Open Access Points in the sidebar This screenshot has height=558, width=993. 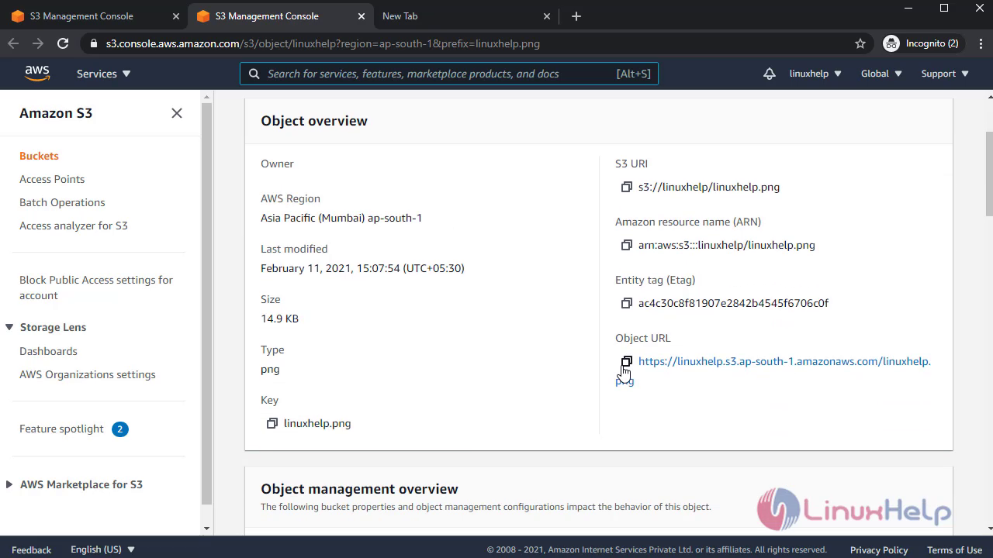pyautogui.click(x=52, y=179)
